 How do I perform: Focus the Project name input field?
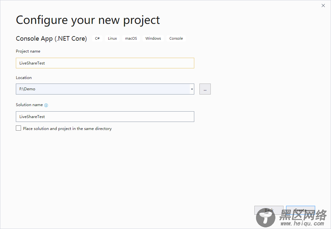(x=105, y=63)
